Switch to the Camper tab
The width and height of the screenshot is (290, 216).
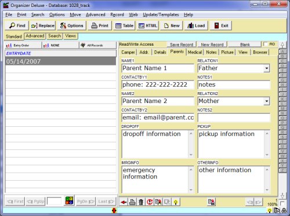(128, 52)
